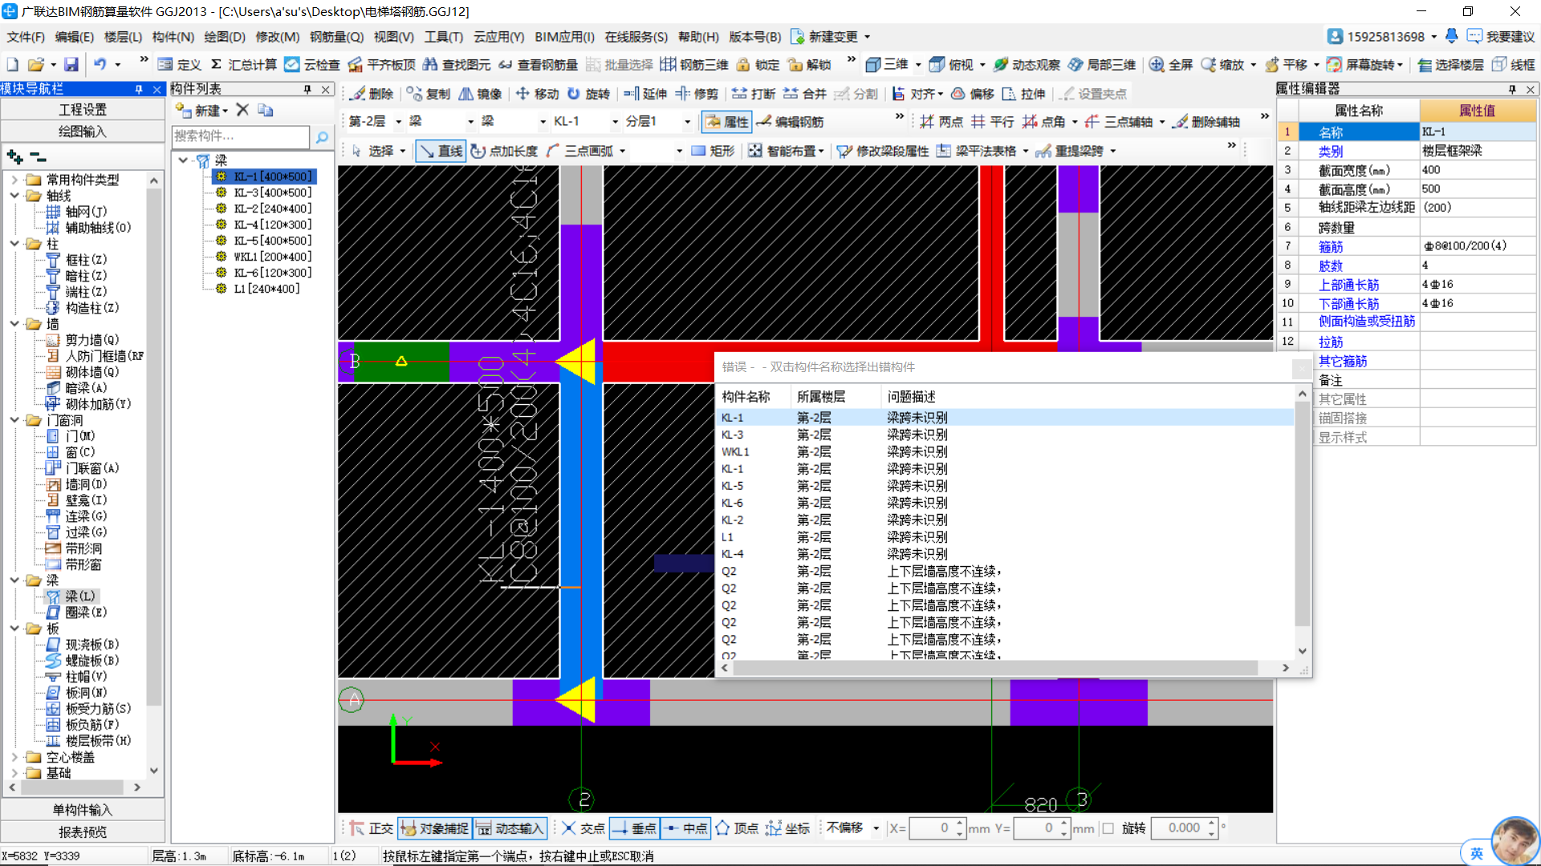Expand the 空心楼盖 tree node
Viewport: 1541px width, 866px height.
click(x=14, y=757)
